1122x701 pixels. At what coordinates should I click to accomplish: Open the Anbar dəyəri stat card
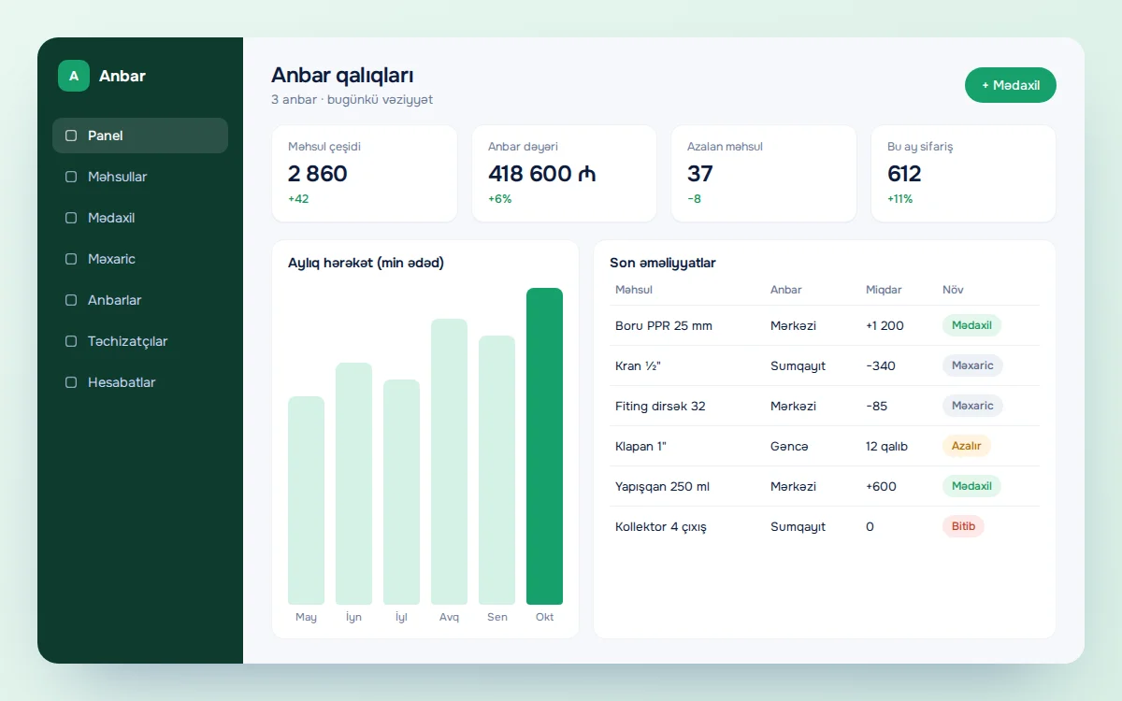(564, 174)
